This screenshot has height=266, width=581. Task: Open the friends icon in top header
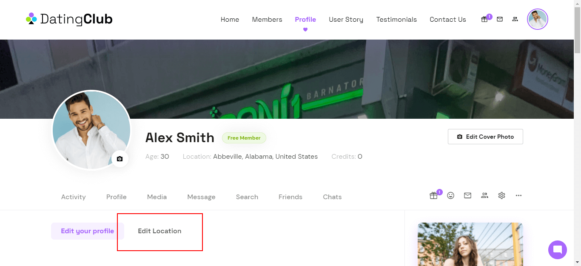click(x=515, y=19)
